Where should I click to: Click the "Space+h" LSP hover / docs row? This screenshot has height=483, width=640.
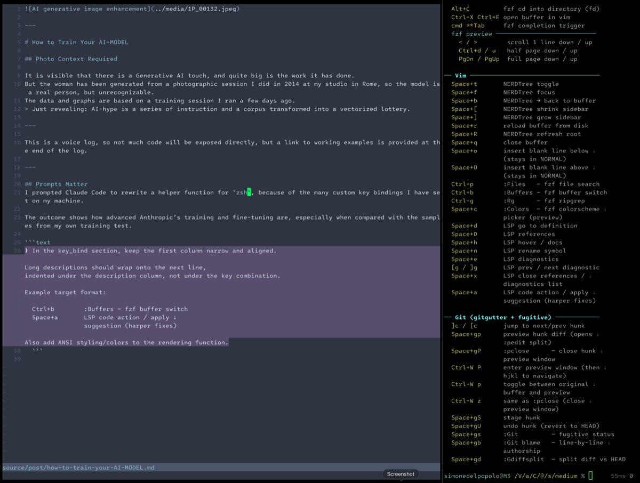point(507,243)
